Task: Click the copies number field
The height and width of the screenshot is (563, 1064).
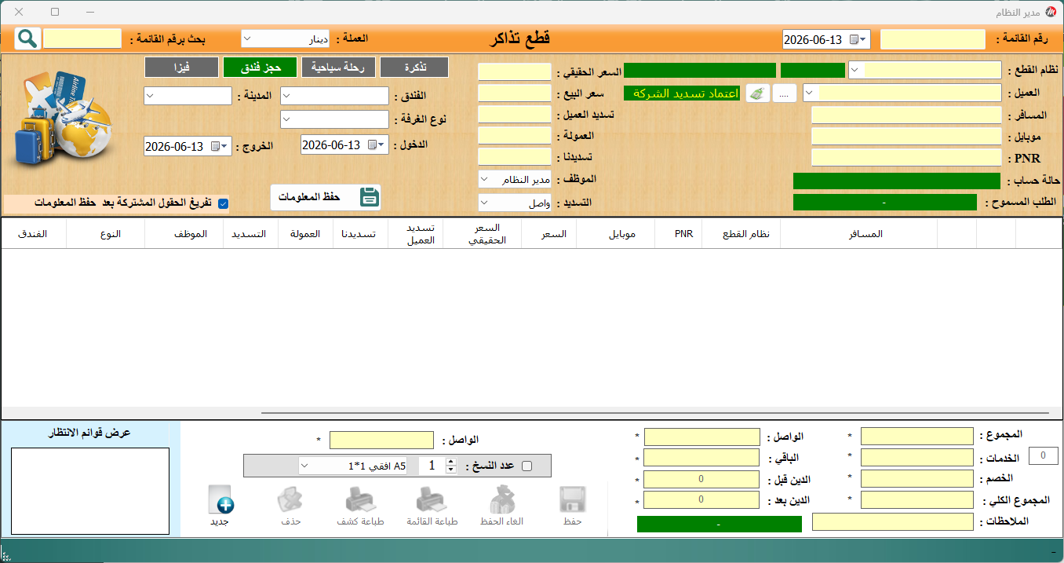Action: 432,466
